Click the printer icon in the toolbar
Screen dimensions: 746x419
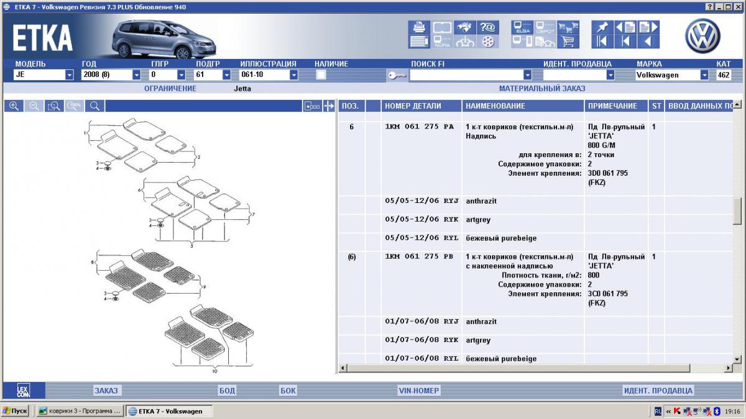tap(419, 27)
